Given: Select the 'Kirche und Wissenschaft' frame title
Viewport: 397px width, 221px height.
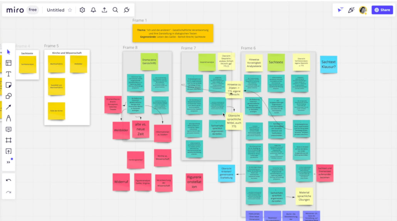Looking at the screenshot, I should 67,53.
